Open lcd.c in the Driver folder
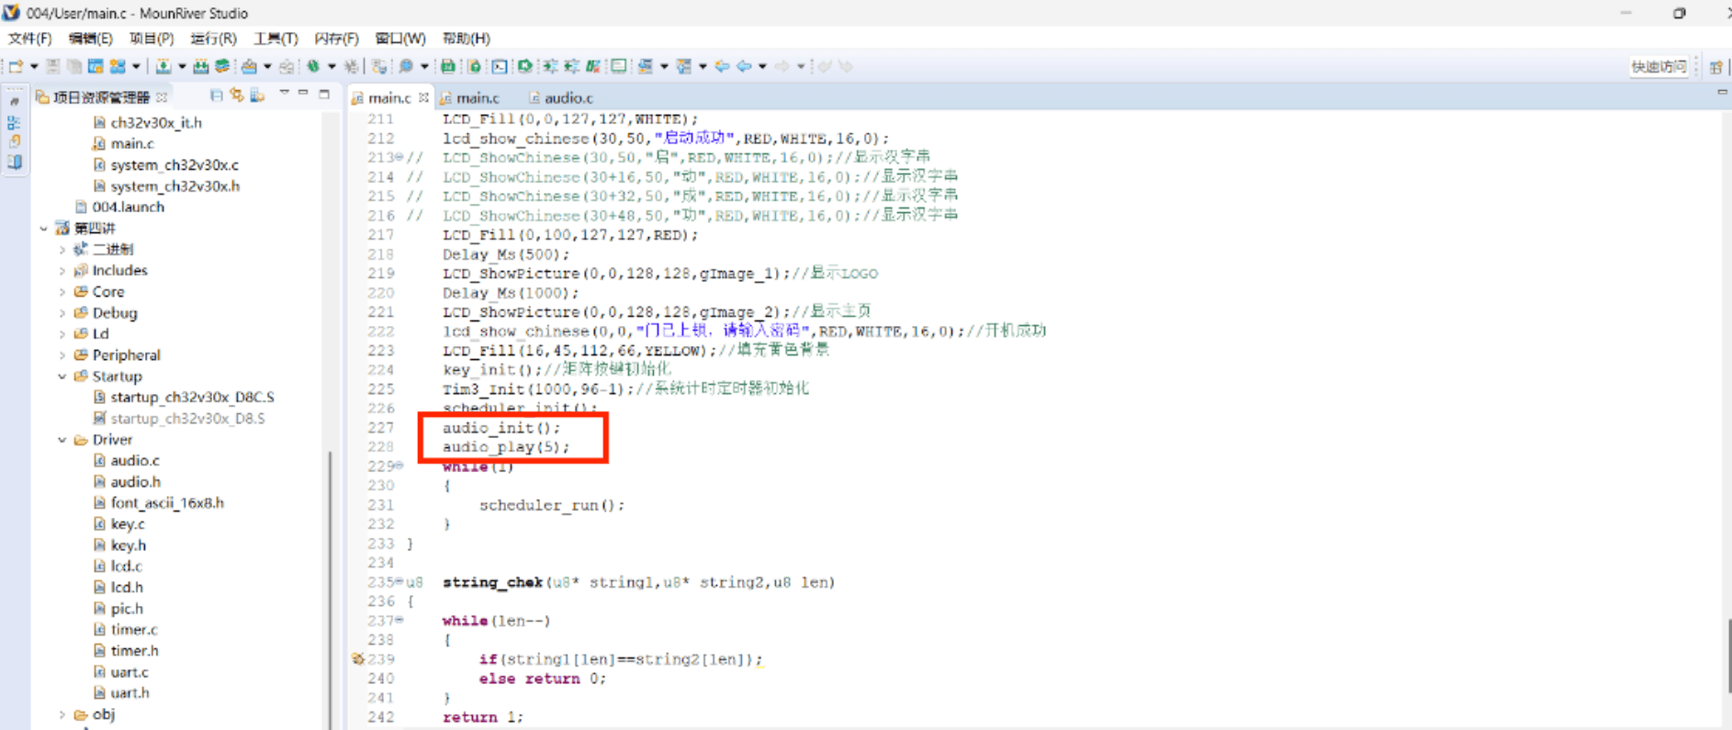 coord(126,567)
